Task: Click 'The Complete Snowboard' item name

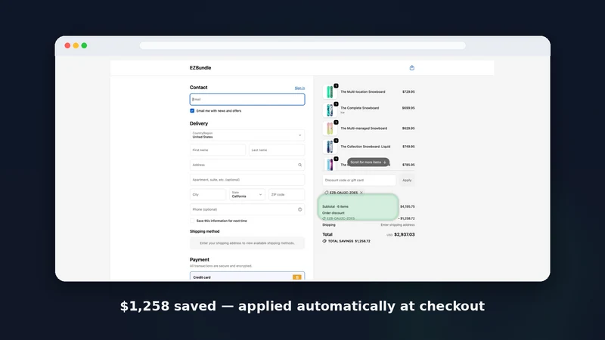Action: [x=360, y=108]
